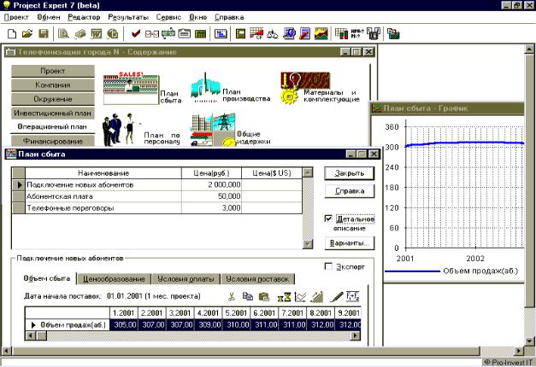The width and height of the screenshot is (536, 367).
Task: Select row Телефонные переговоры
Action: coord(157,208)
